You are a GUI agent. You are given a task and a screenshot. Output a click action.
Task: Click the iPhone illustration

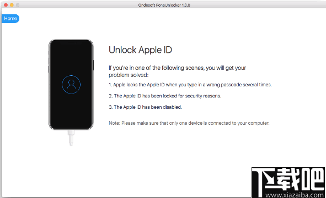coord(71,84)
